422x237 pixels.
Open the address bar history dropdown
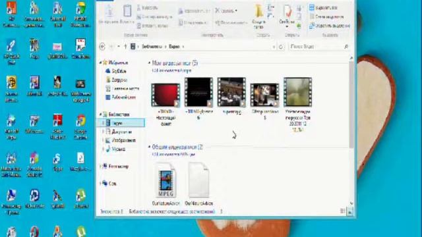click(274, 47)
